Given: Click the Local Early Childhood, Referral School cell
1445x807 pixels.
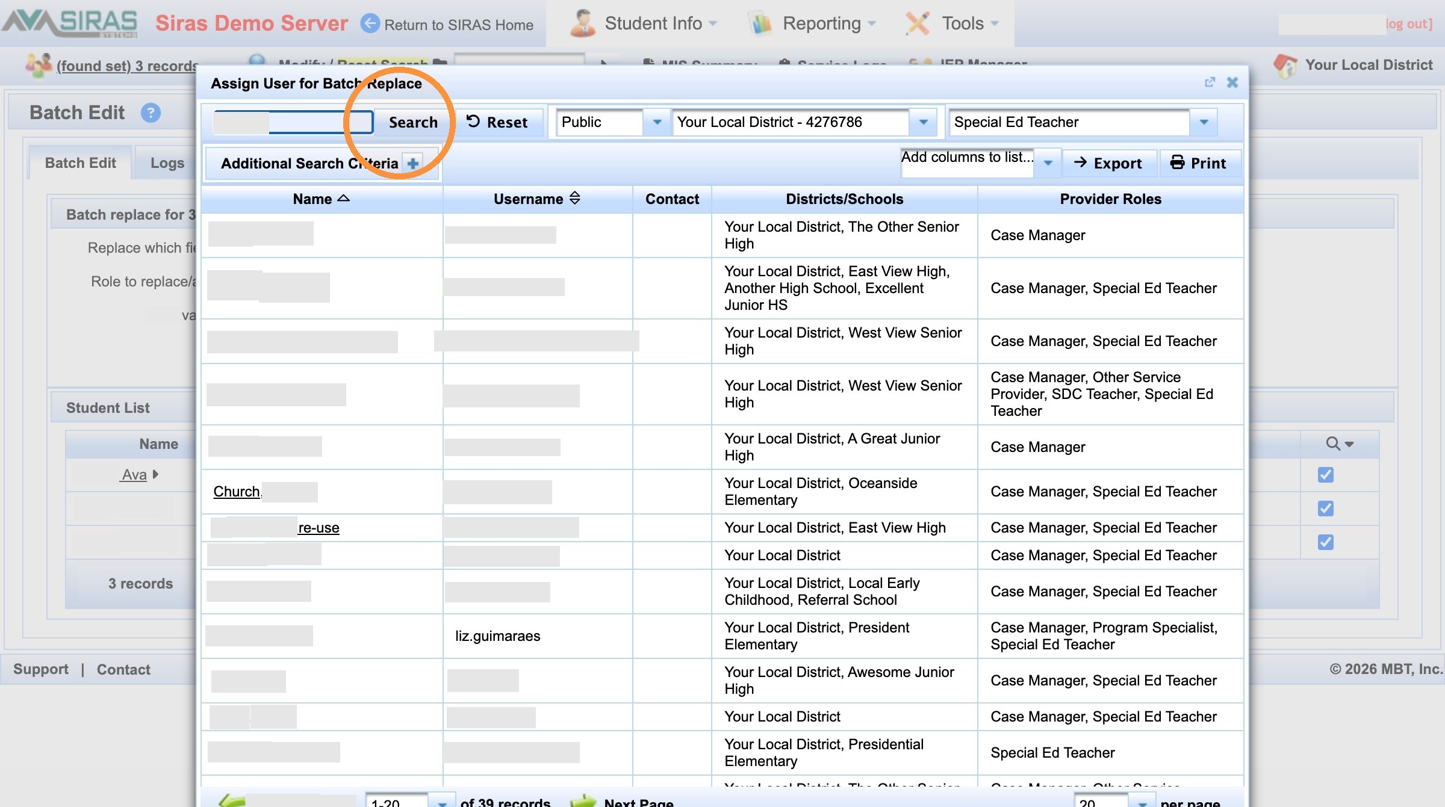Looking at the screenshot, I should click(844, 592).
